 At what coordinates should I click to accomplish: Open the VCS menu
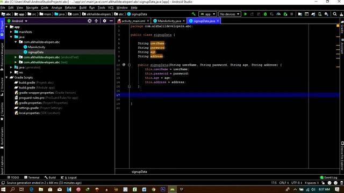[x=111, y=8]
